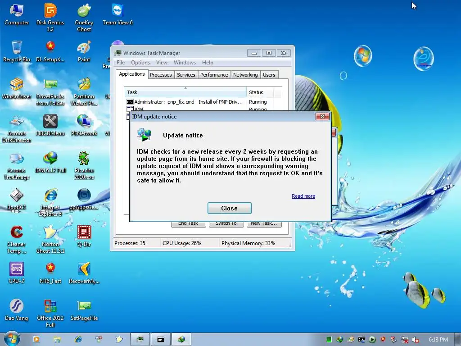Open Windows menu in Task Manager
Screen dimensions: 461x346
click(x=185, y=63)
